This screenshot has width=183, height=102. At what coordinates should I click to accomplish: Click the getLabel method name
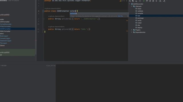(65, 19)
